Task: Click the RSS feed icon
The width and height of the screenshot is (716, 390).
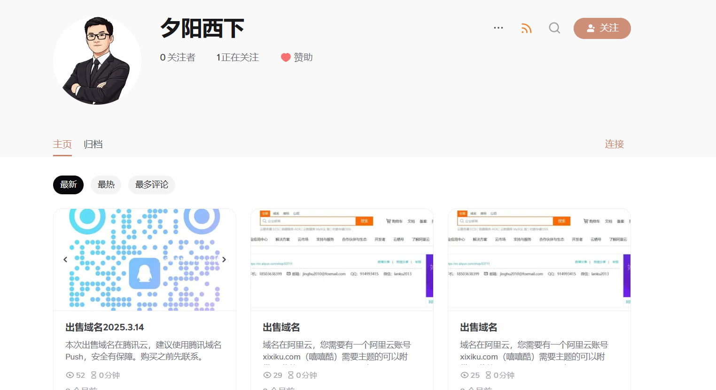Action: (526, 29)
